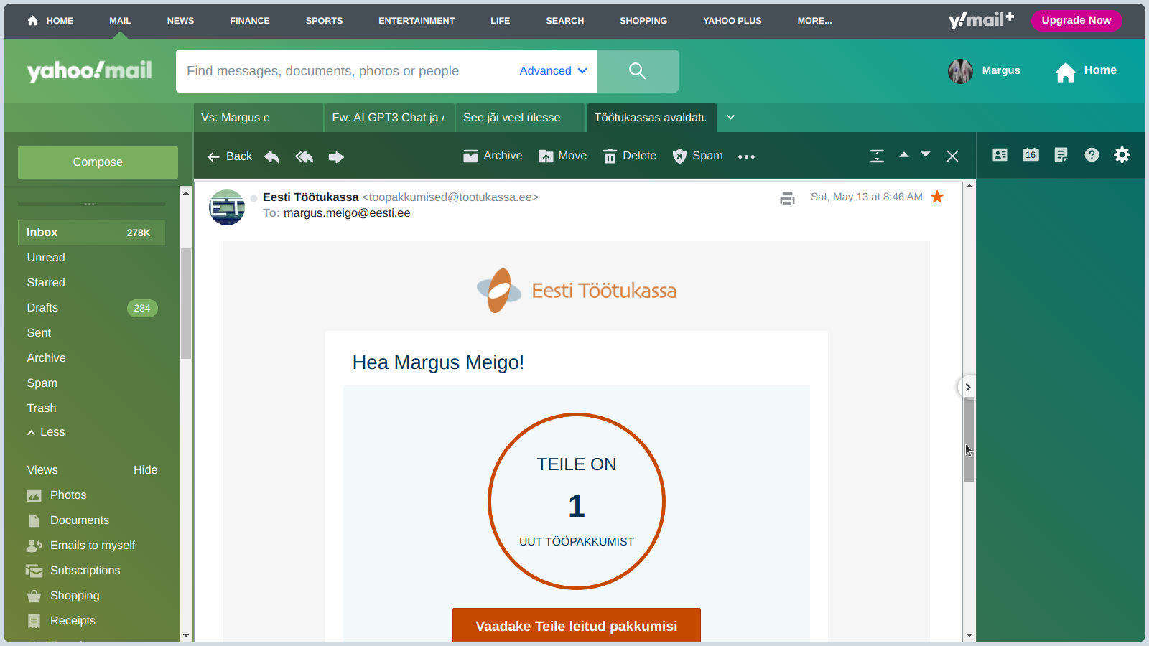The image size is (1149, 646).
Task: Click the Reply arrow icon
Action: (271, 156)
